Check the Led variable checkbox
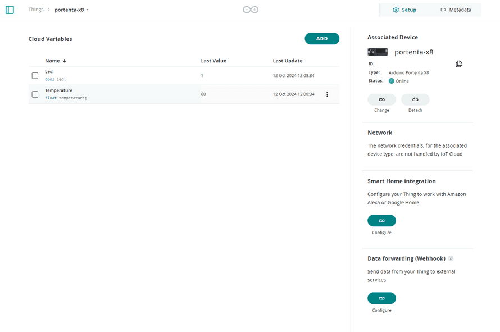The height and width of the screenshot is (332, 500). tap(35, 75)
